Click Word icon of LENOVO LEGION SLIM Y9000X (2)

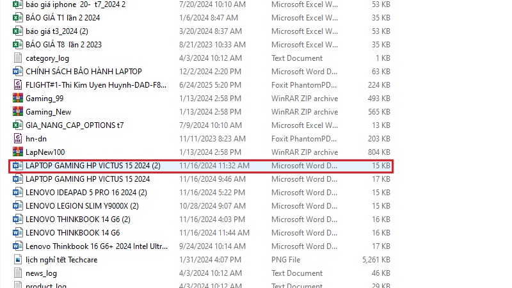(18, 205)
